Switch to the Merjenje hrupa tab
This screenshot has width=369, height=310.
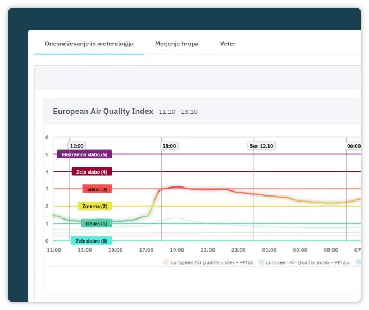point(176,44)
